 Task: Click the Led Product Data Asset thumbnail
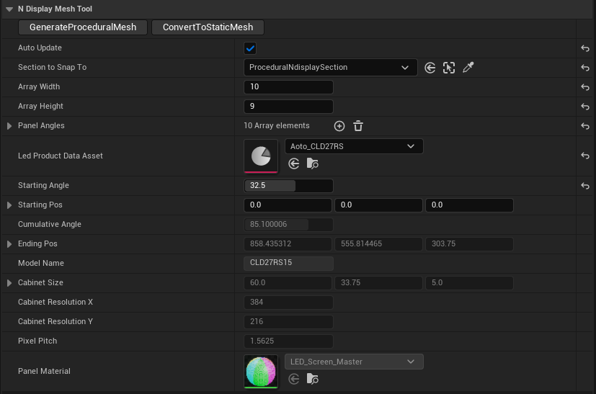pos(261,156)
